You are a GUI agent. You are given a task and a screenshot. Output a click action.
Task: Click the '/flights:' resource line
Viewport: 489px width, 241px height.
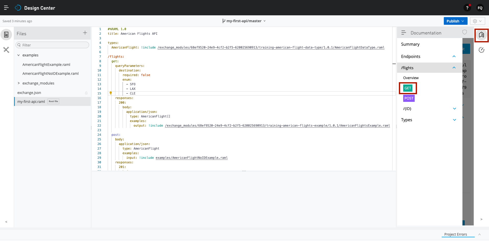(x=116, y=57)
